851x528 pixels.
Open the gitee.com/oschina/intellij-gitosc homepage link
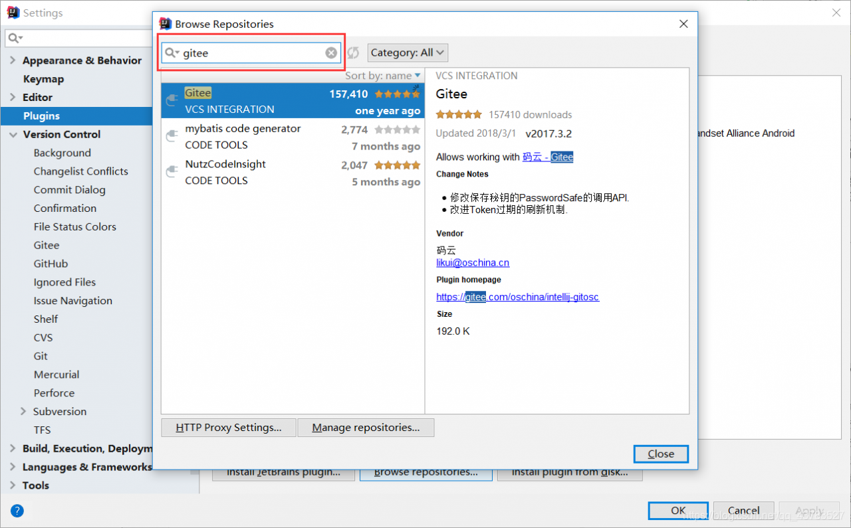(x=518, y=297)
